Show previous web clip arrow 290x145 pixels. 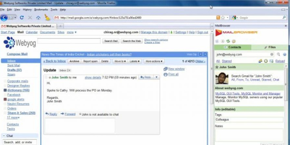[x=200, y=55]
